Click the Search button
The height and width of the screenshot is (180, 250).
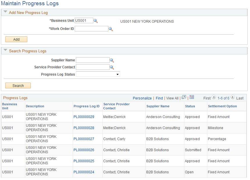click(18, 85)
